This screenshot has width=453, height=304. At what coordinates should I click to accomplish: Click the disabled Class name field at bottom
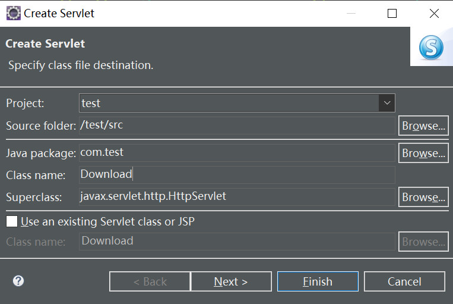[237, 241]
